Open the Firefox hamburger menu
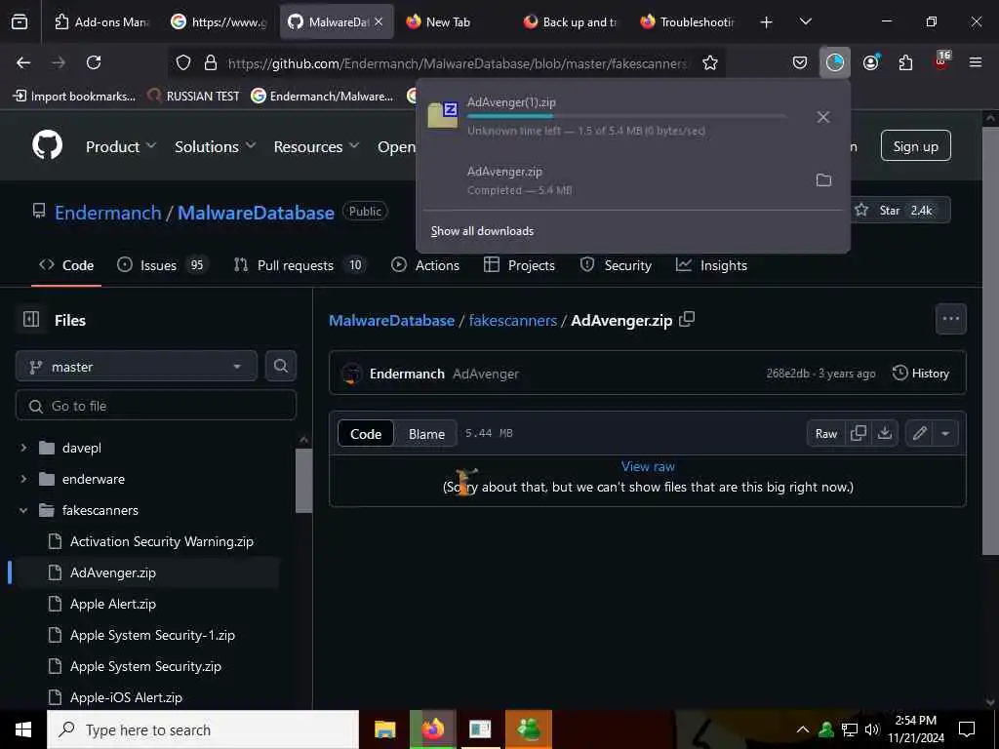Viewport: 999px width, 749px height. pyautogui.click(x=975, y=62)
